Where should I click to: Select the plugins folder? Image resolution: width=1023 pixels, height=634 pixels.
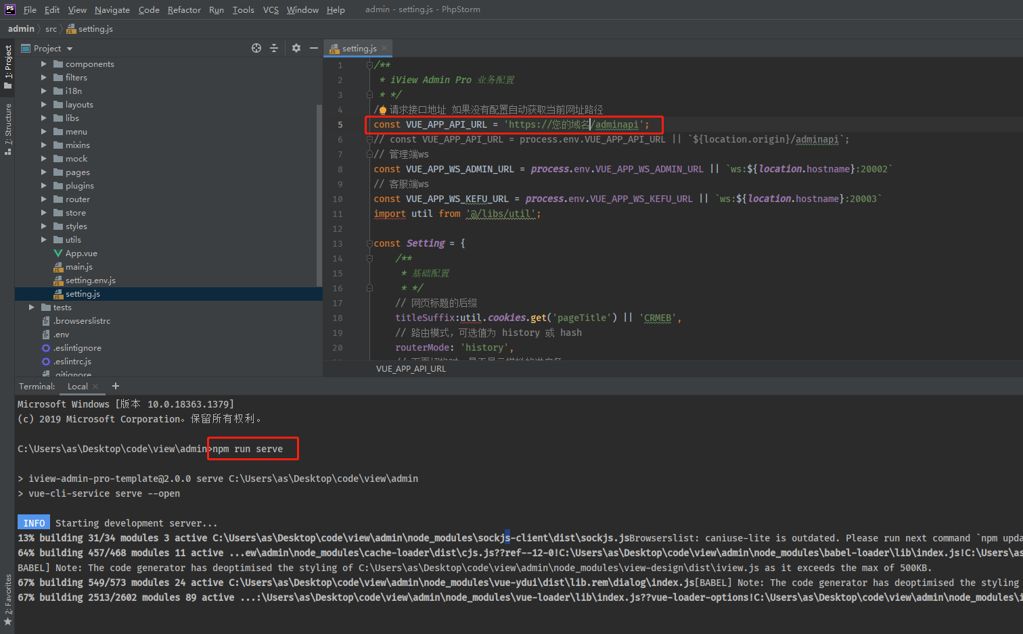point(80,186)
